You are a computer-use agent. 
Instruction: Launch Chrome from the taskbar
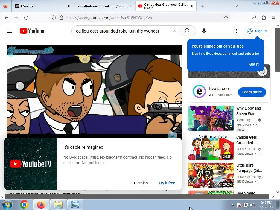click(24, 205)
